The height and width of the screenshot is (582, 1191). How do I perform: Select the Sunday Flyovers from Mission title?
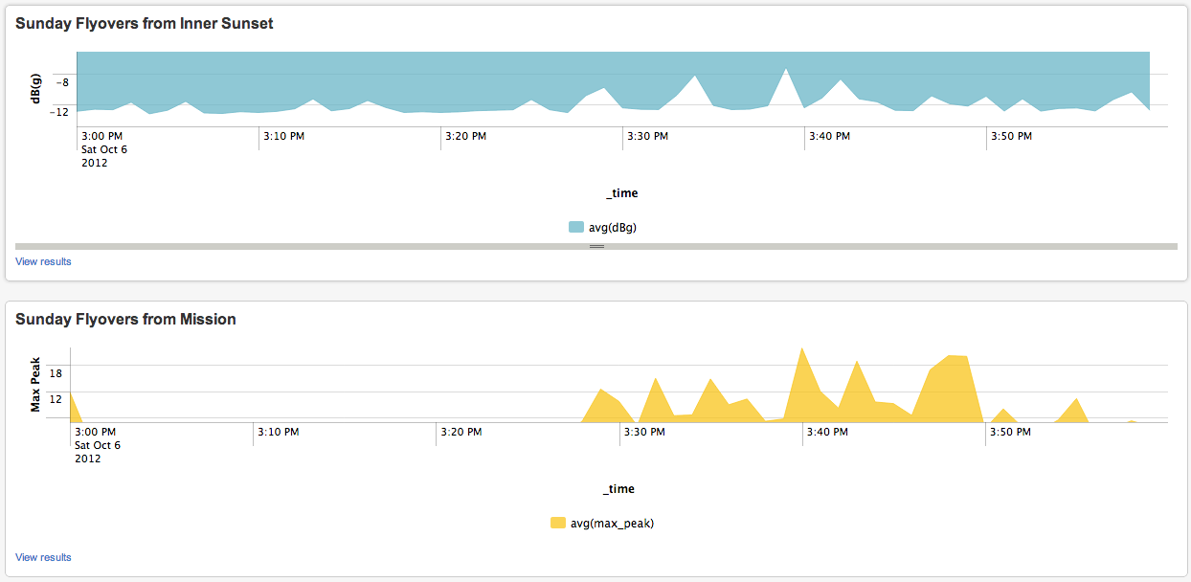tap(125, 320)
